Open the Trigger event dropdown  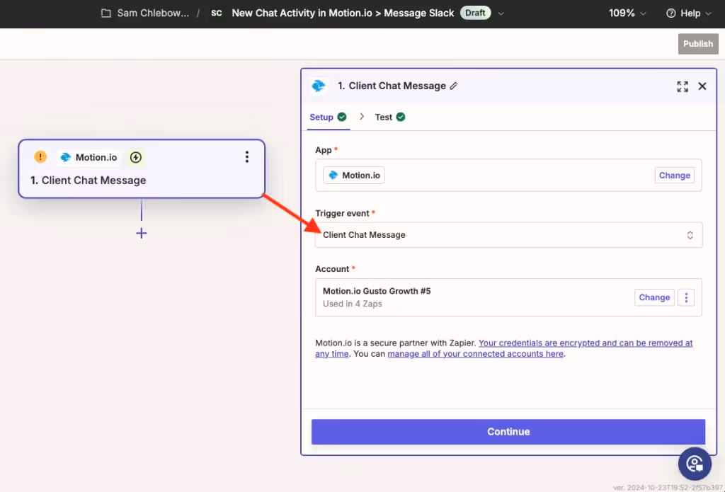click(508, 235)
